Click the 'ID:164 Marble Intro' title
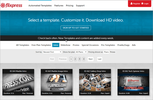The width and height of the screenshot is (153, 100). pyautogui.click(x=18, y=71)
